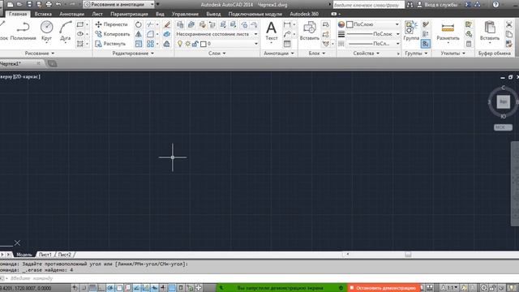Viewport: 519px width, 292px height.
Task: Select the Erase tool icon
Action: [167, 24]
